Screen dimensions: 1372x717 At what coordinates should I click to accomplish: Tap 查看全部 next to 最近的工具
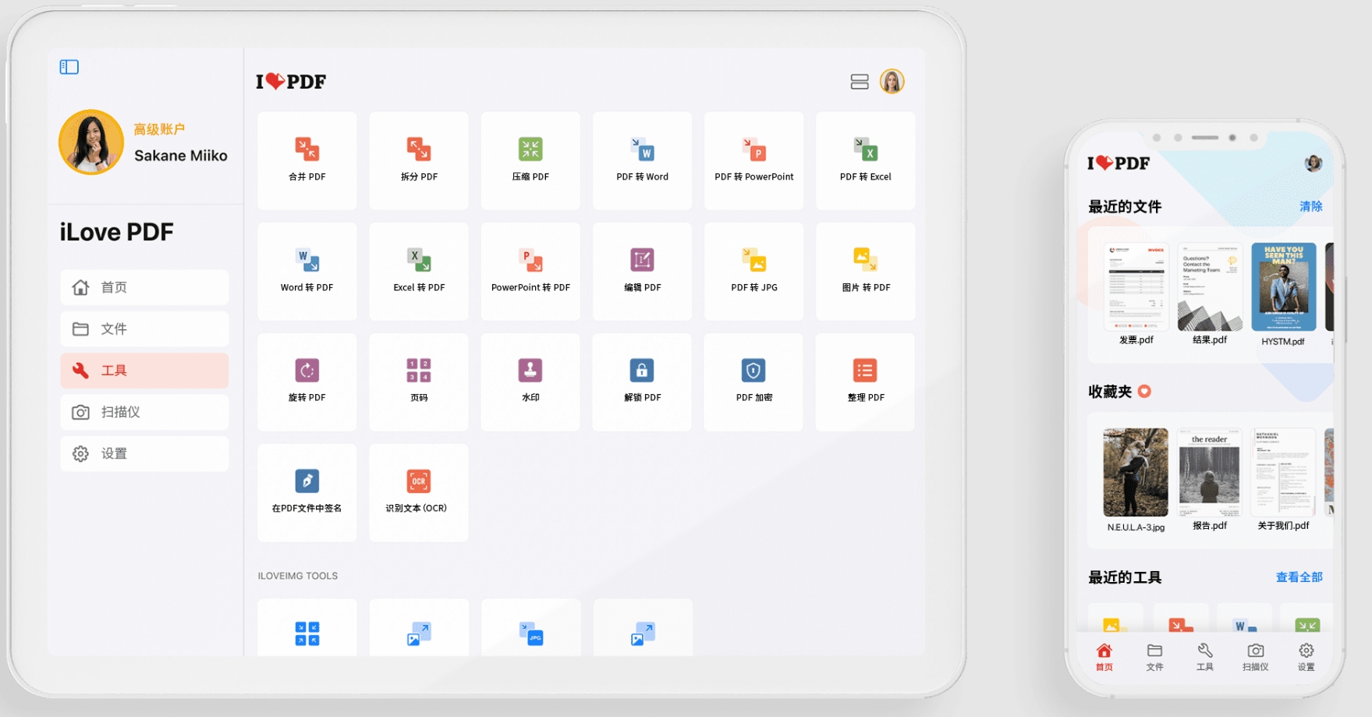(x=1299, y=577)
